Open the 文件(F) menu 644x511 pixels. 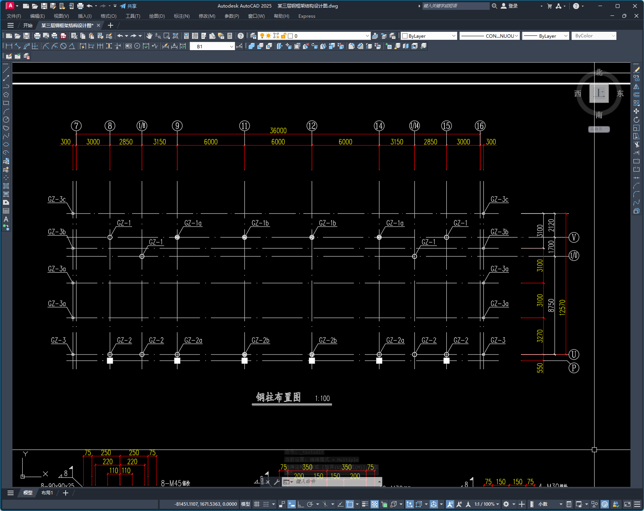14,16
